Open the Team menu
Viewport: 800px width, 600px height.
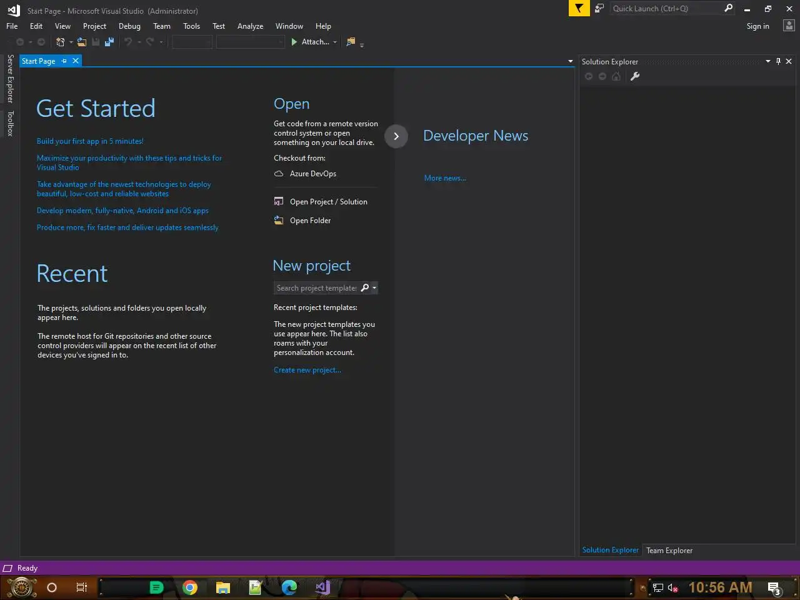162,26
